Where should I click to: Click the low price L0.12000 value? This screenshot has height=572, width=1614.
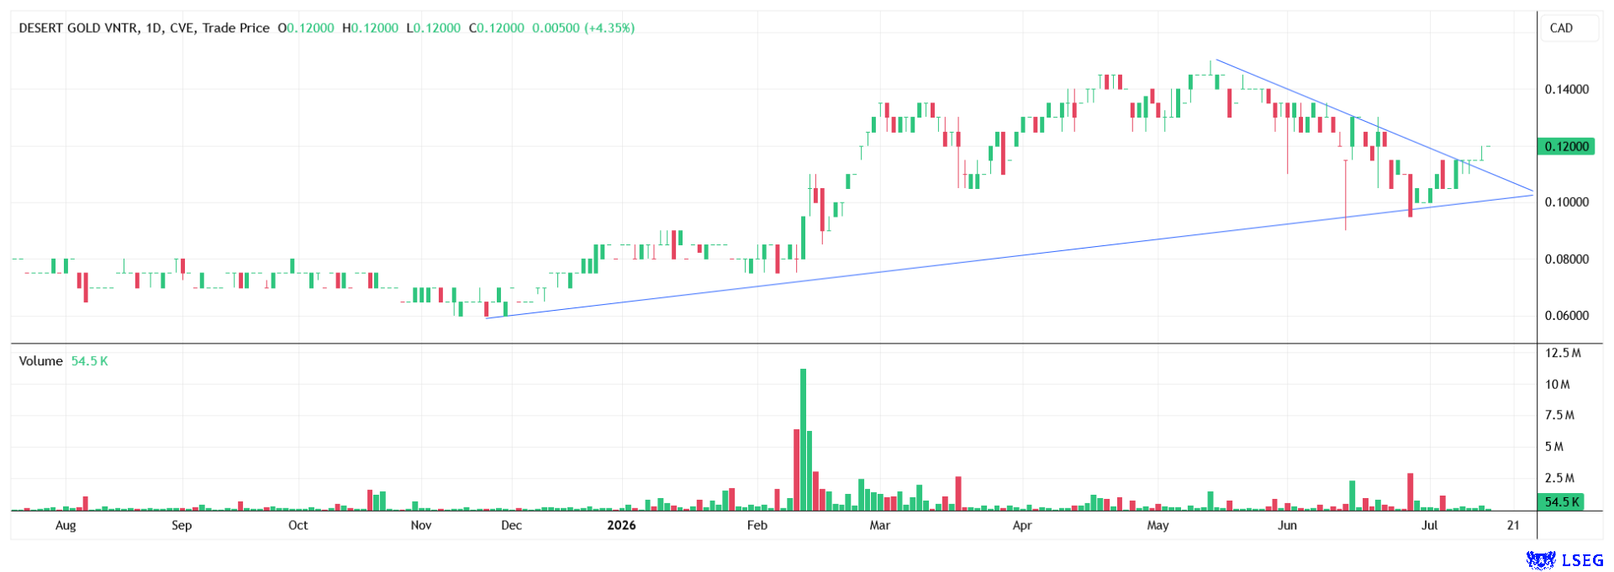(433, 28)
